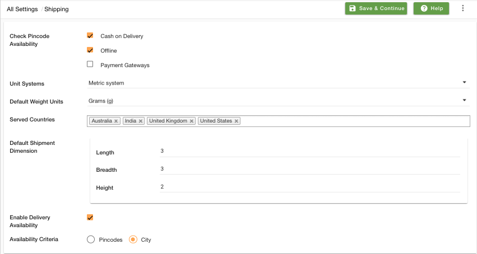Remove United Kingdom country tag
The width and height of the screenshot is (477, 254).
pos(192,121)
